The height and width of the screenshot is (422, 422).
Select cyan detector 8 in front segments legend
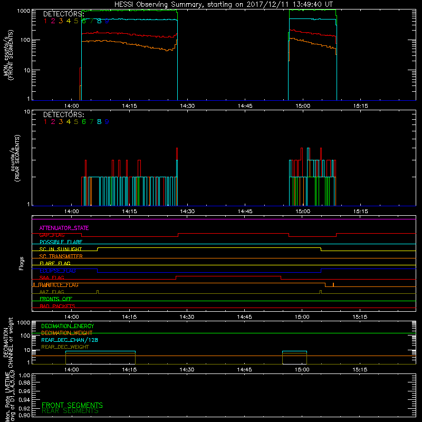pos(99,21)
